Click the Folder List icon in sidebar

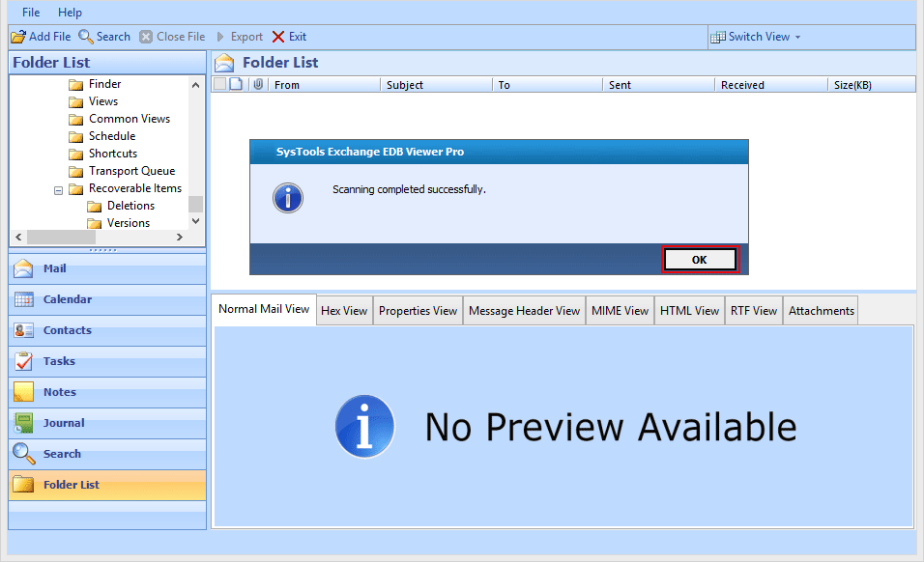23,485
